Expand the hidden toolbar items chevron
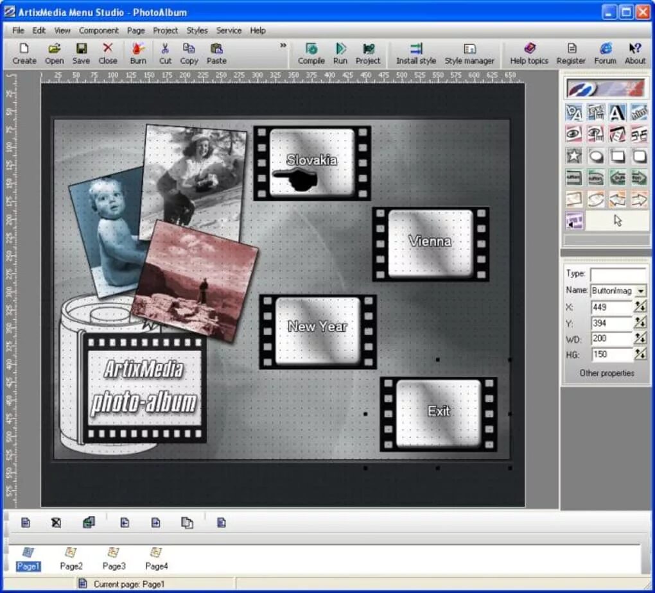This screenshot has width=655, height=593. coord(283,45)
